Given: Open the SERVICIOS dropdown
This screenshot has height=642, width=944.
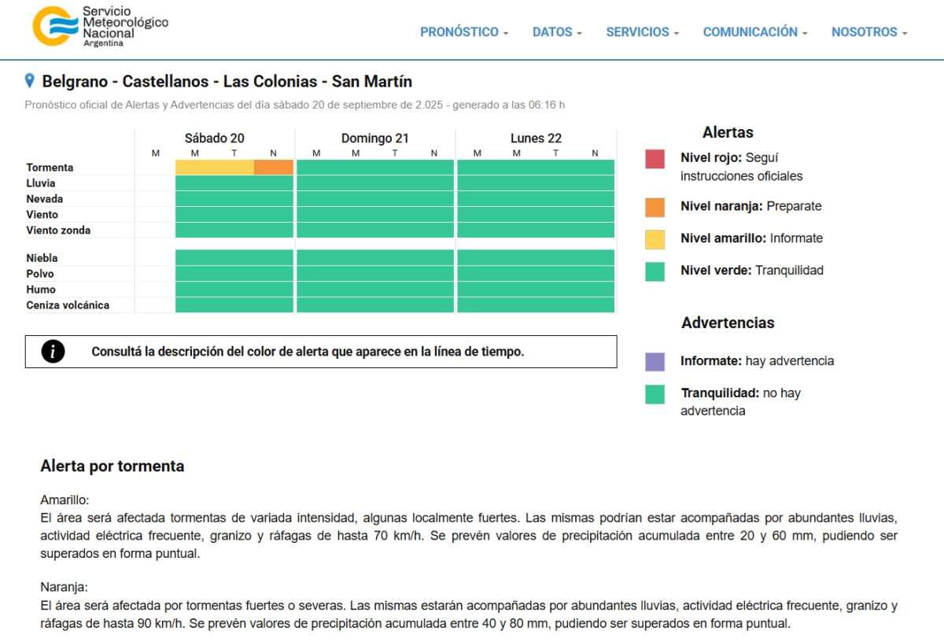Looking at the screenshot, I should (x=642, y=32).
